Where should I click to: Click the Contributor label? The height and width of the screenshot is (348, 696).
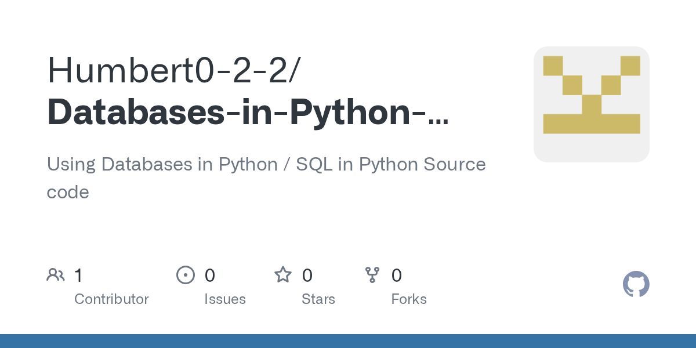(111, 299)
